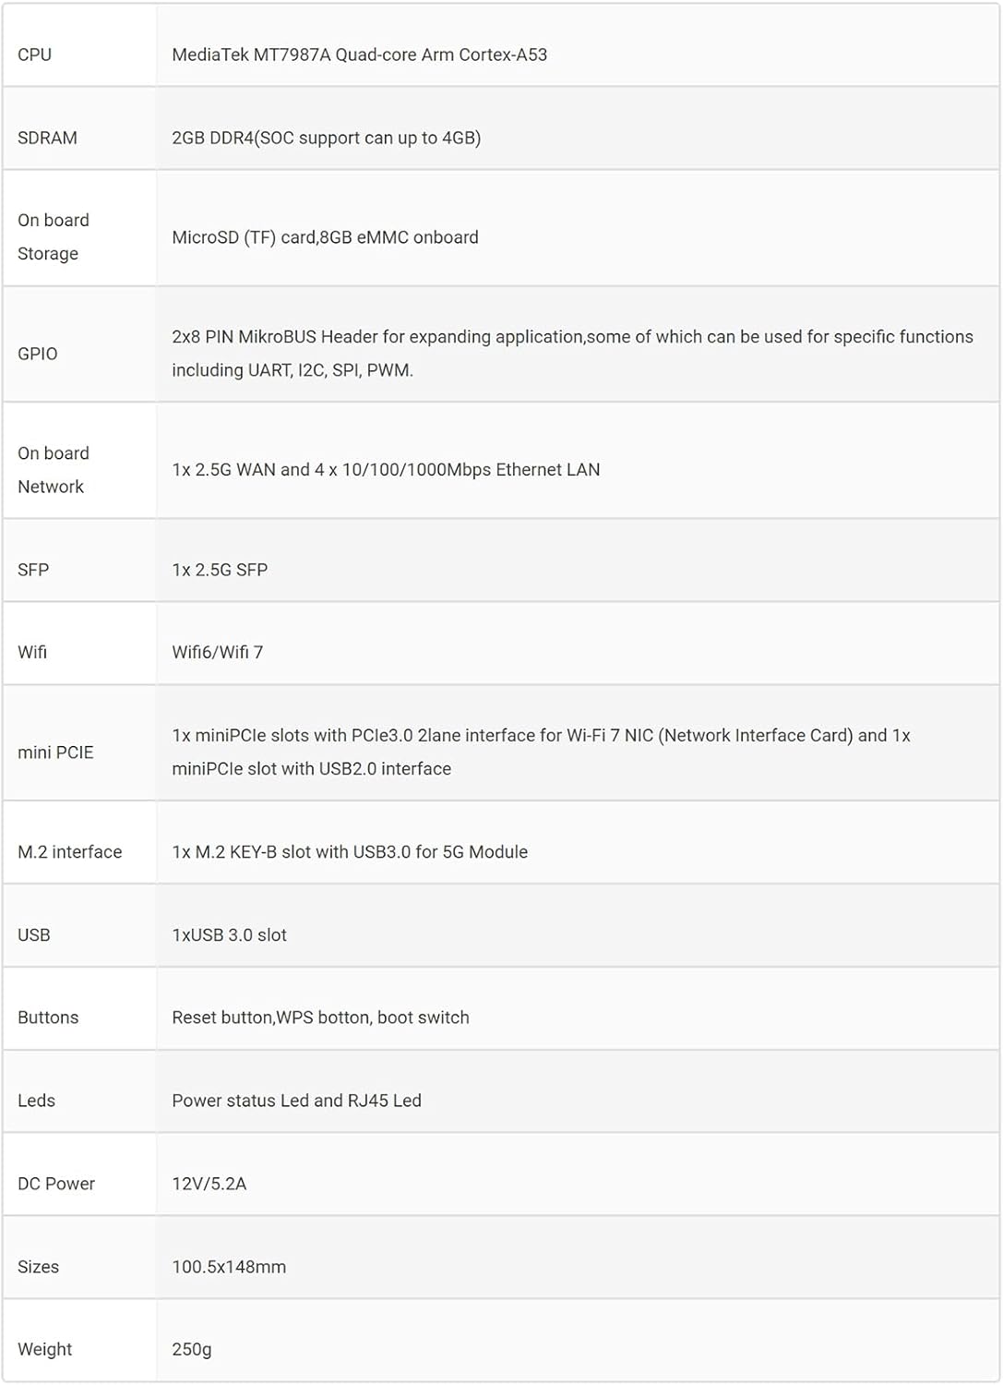
Task: Select the Wifi6/Wifi 7 value
Action: 217,652
